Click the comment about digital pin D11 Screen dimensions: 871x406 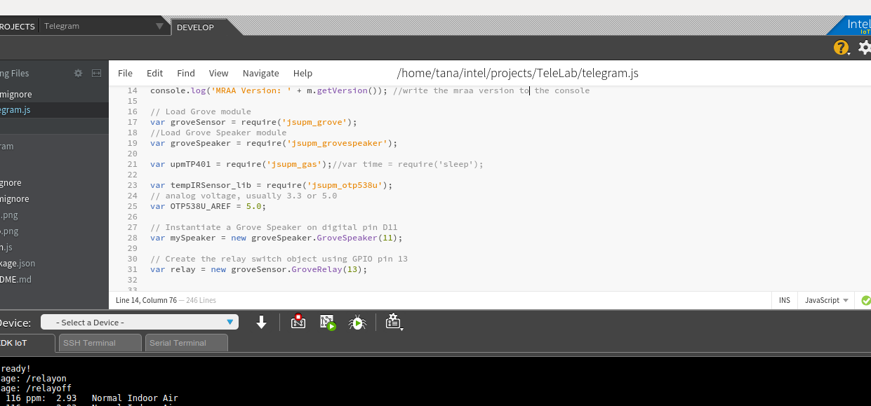(x=274, y=227)
